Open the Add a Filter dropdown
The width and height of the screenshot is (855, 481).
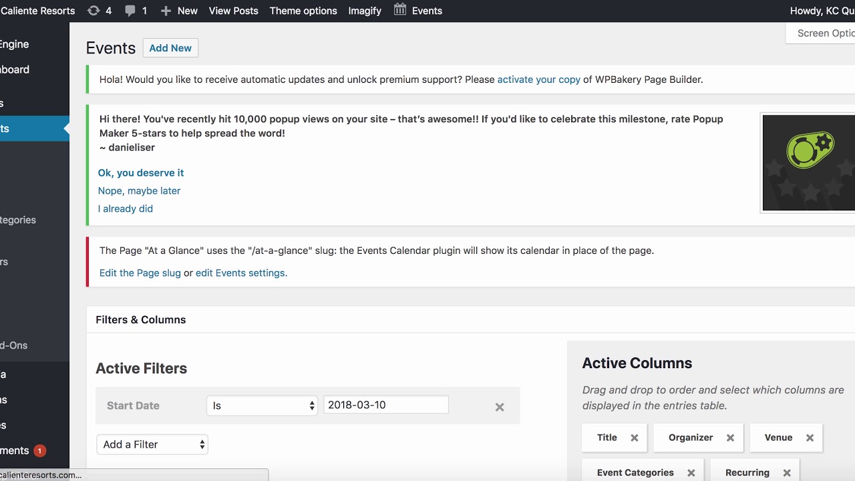pyautogui.click(x=152, y=444)
